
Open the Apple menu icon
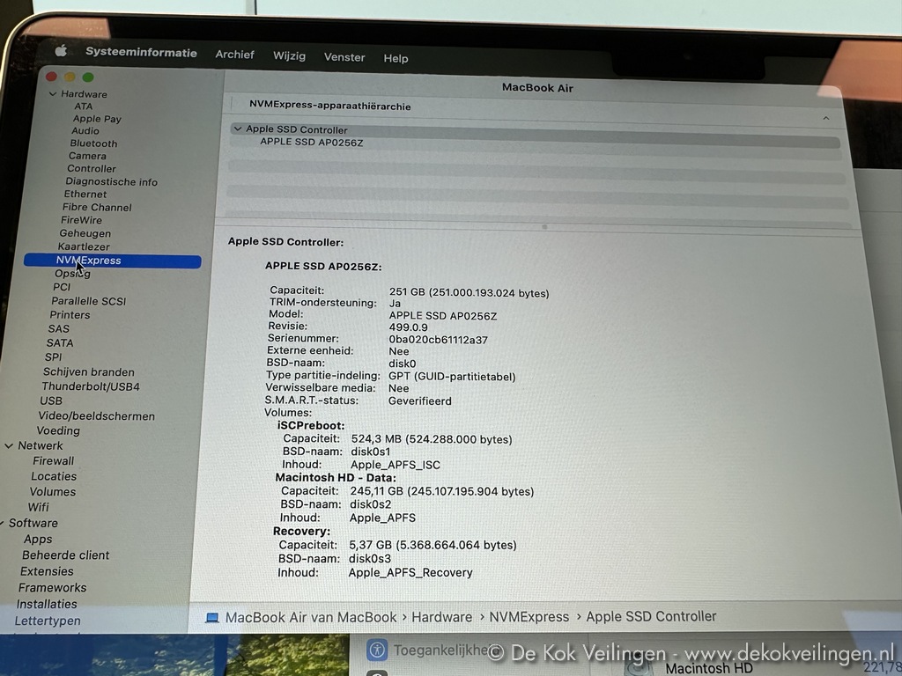pos(61,51)
